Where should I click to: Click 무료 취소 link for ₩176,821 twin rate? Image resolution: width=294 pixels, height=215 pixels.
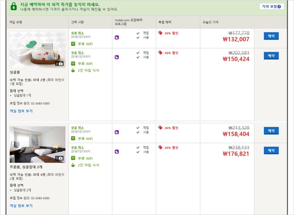(78, 147)
